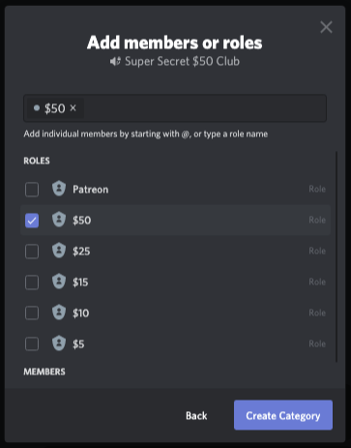Click the Patreon role shield icon

coord(59,189)
